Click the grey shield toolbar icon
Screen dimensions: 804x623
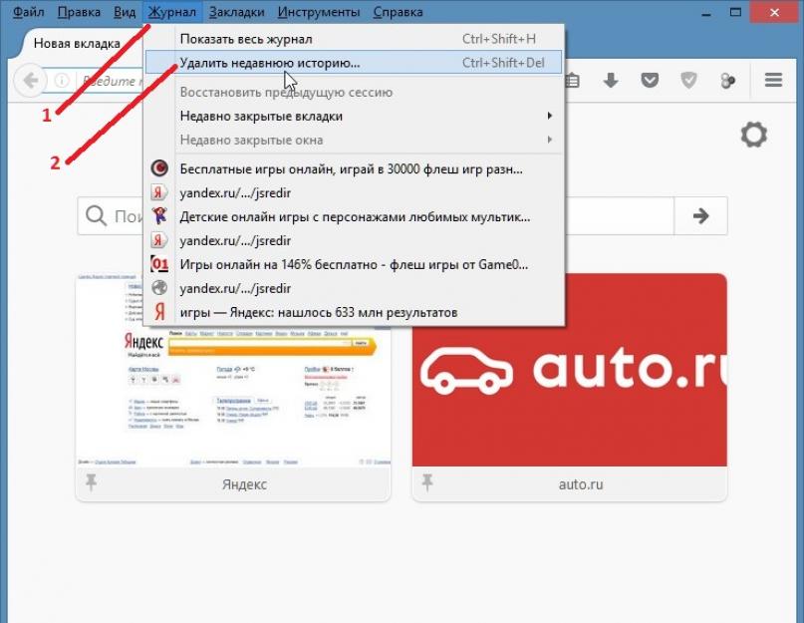point(688,80)
